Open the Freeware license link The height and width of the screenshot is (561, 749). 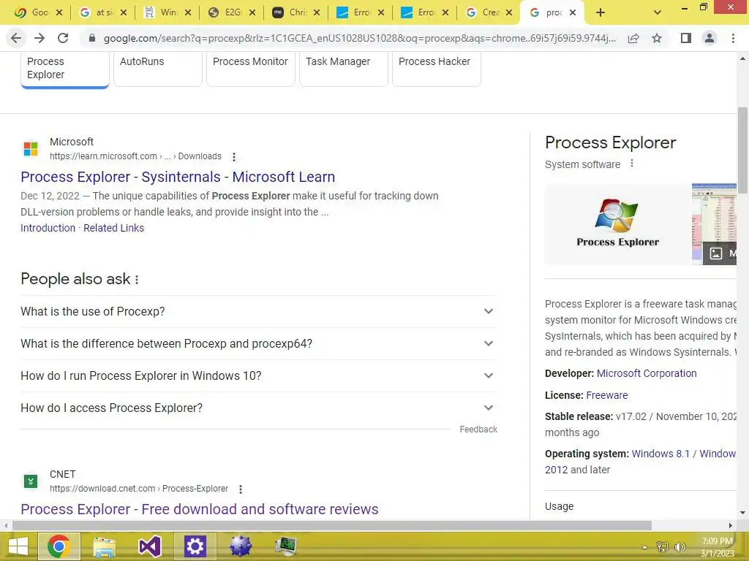pos(606,395)
